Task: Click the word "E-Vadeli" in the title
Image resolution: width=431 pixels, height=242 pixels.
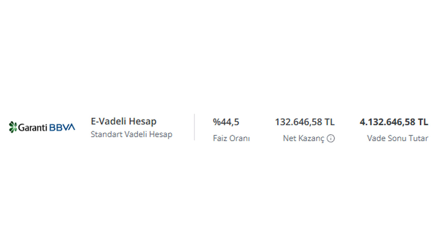Action: (108, 121)
